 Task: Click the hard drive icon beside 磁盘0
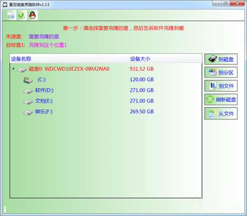click(x=22, y=69)
